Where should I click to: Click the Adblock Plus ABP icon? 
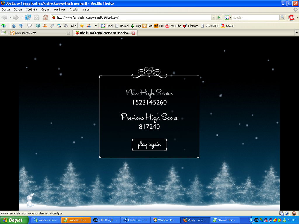(291, 17)
